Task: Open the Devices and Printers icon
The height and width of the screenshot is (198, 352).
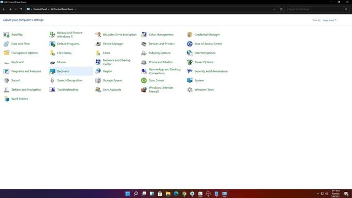Action: [144, 44]
